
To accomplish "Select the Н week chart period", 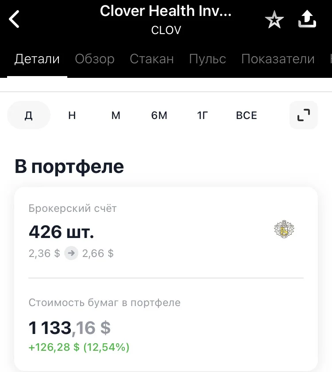I will tap(72, 115).
